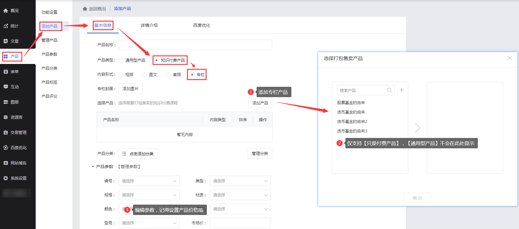
Task: Click the 系统设置 gear icon
Action: (x=5, y=178)
